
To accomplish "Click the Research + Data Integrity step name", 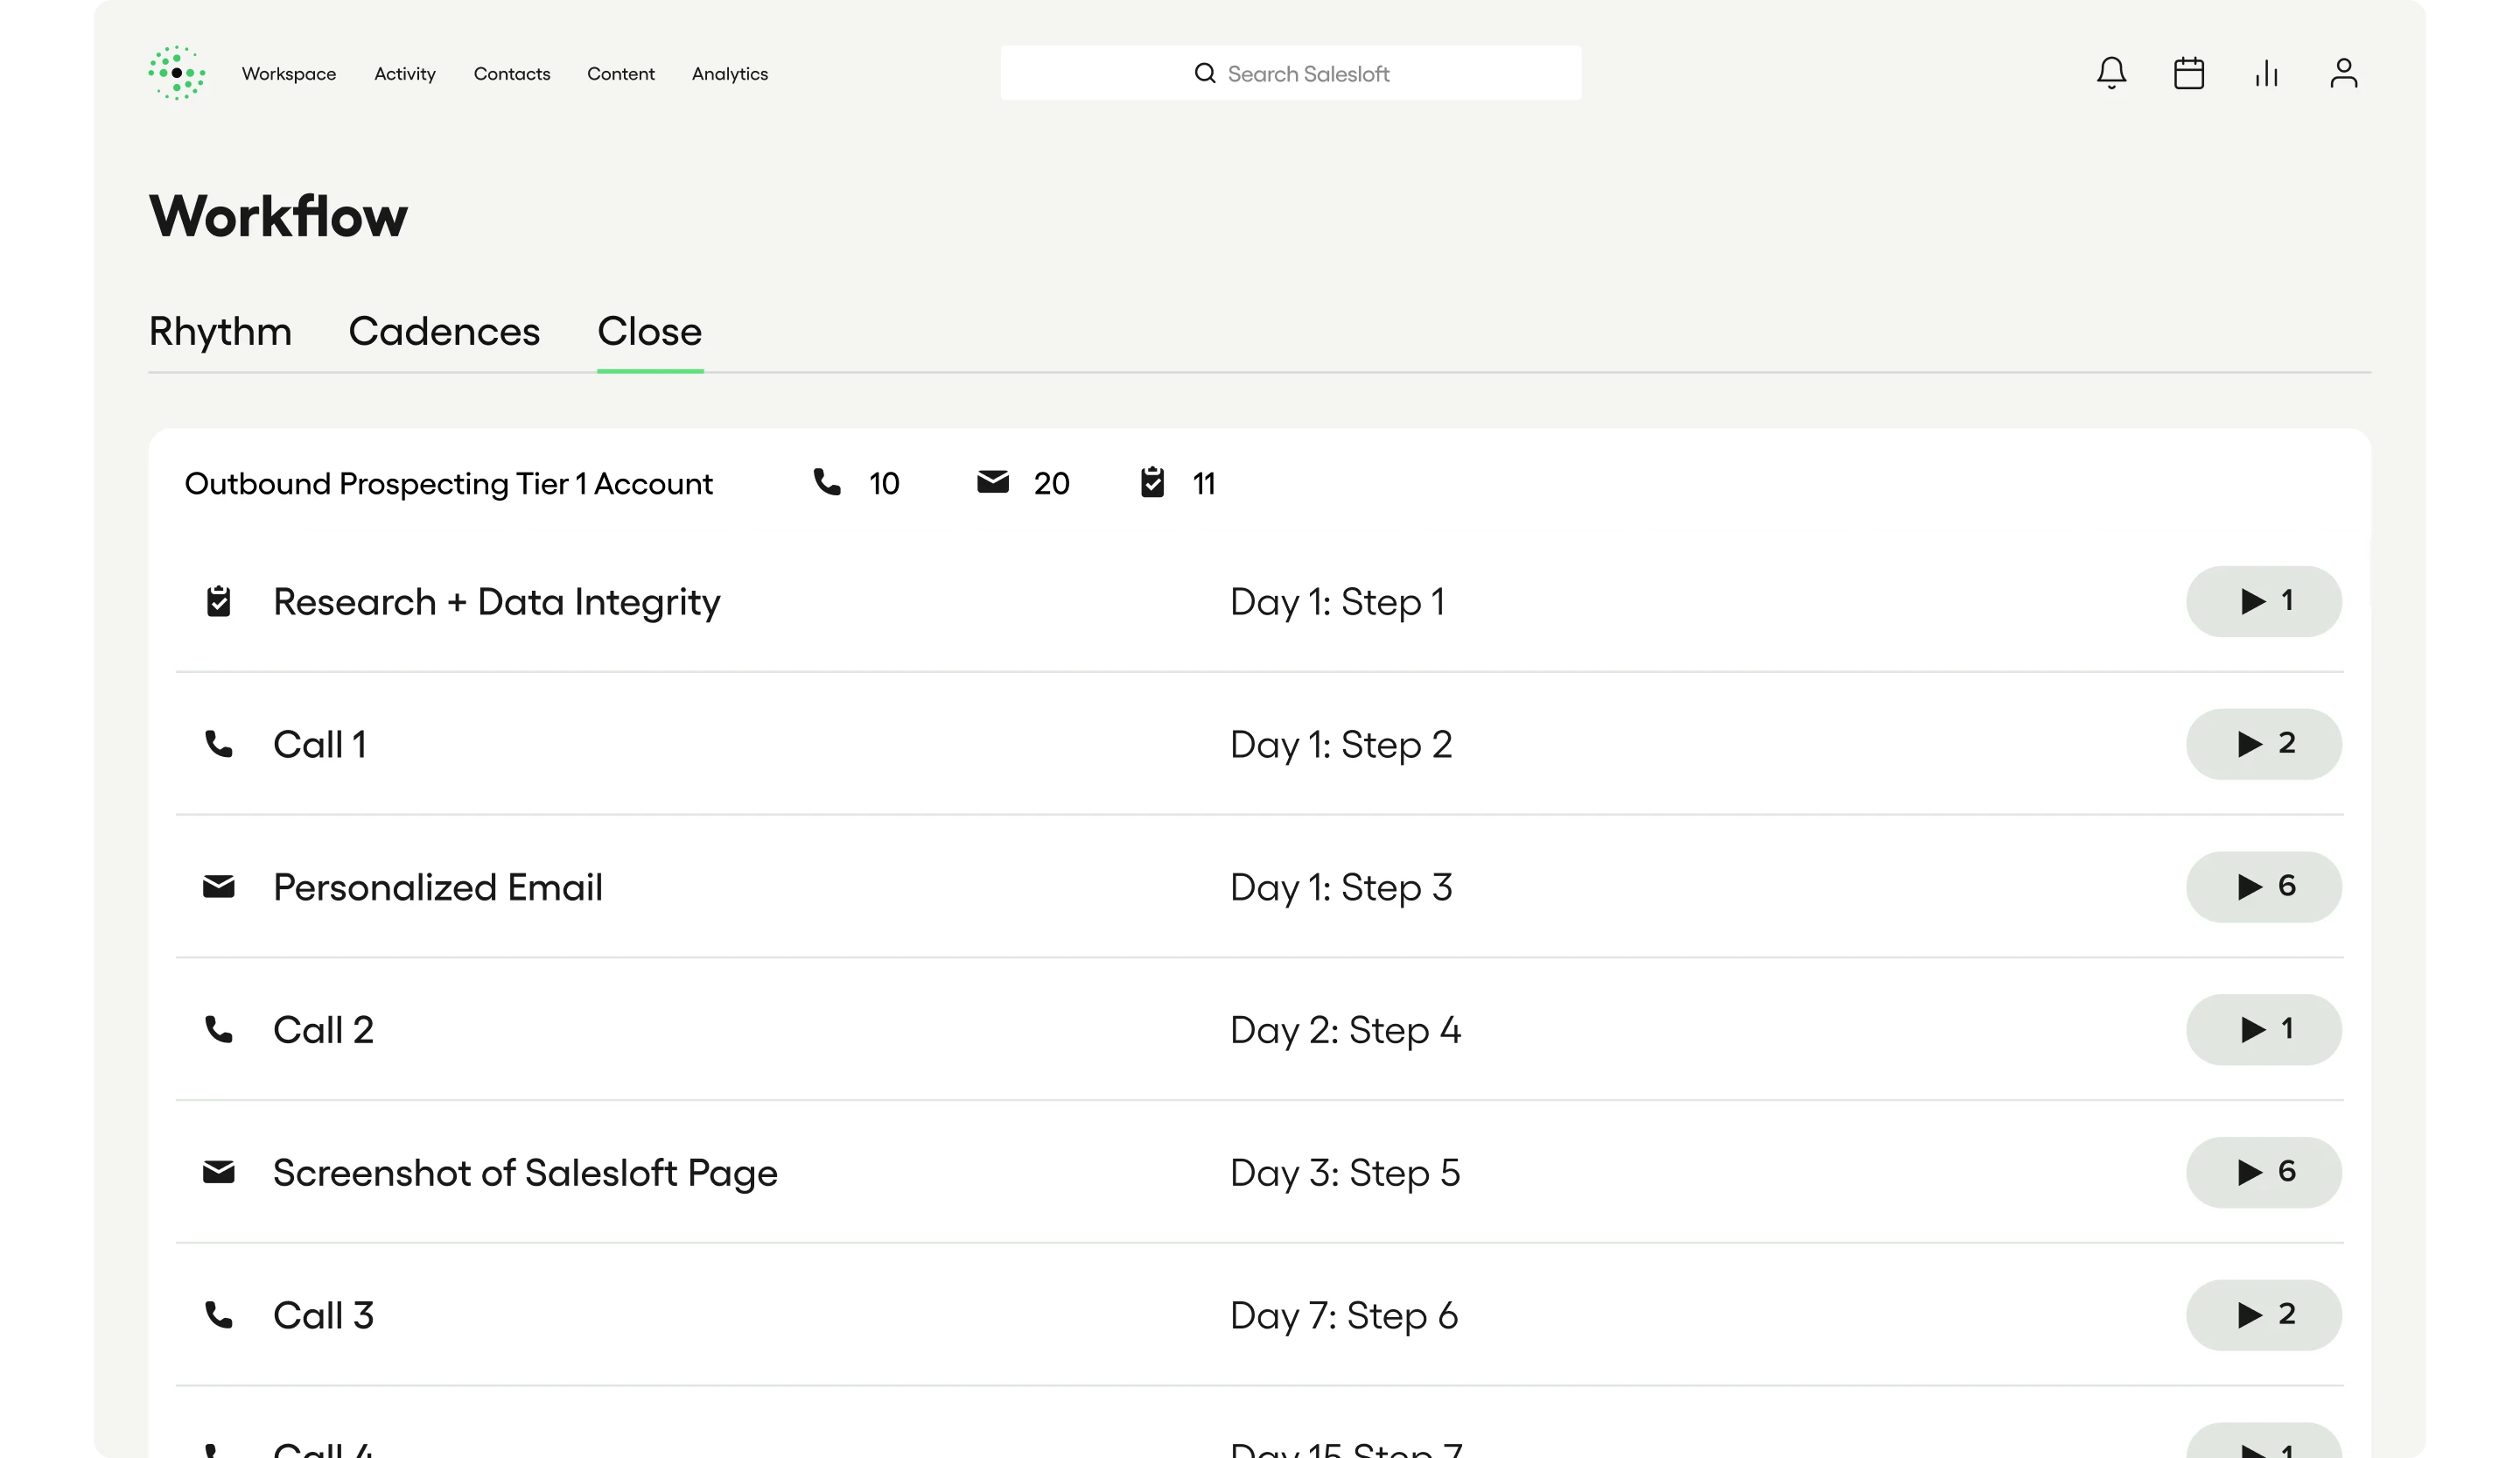I will [497, 603].
